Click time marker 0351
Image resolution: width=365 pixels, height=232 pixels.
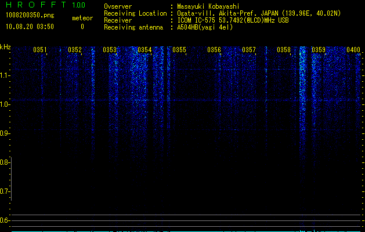pos(40,50)
